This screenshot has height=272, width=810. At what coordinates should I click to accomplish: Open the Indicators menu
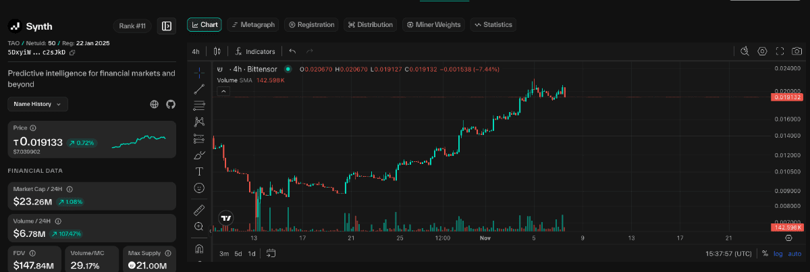(x=255, y=51)
